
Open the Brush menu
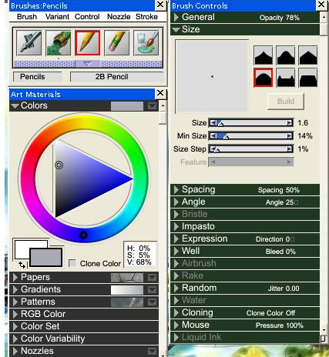click(27, 17)
